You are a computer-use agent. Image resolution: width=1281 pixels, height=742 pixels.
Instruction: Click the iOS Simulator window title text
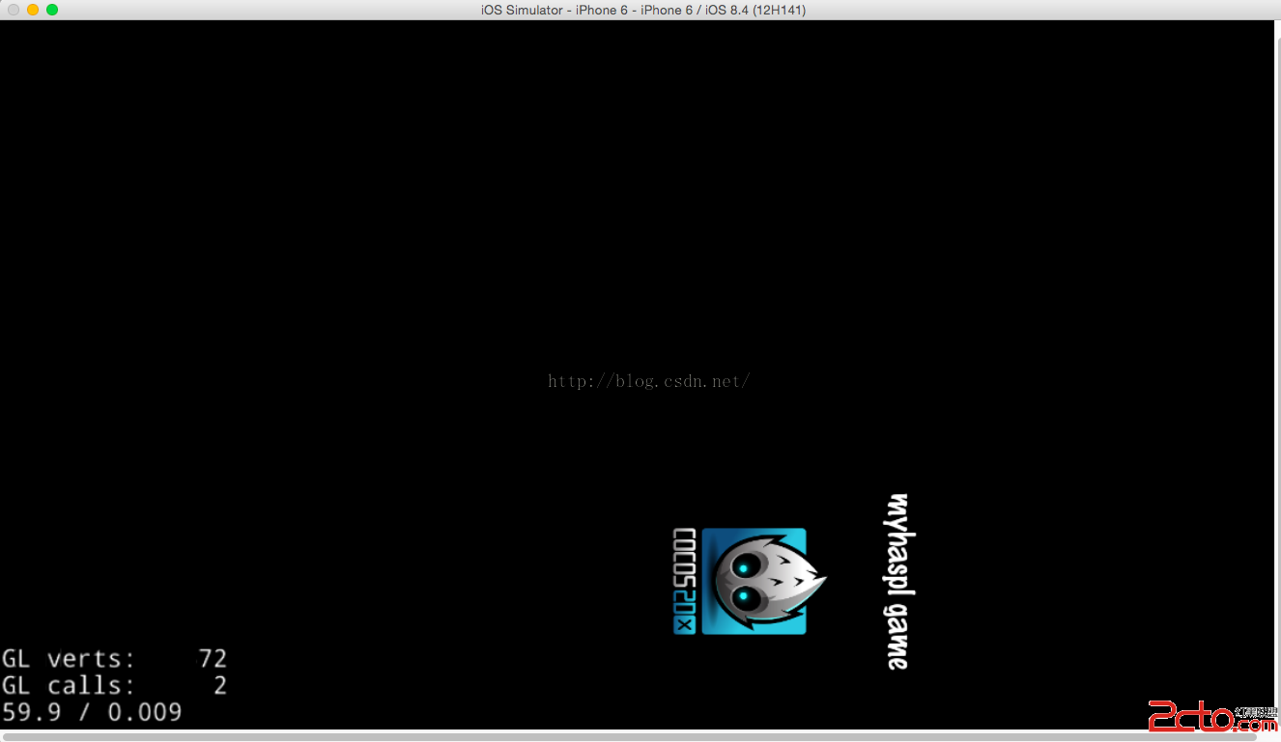[643, 10]
